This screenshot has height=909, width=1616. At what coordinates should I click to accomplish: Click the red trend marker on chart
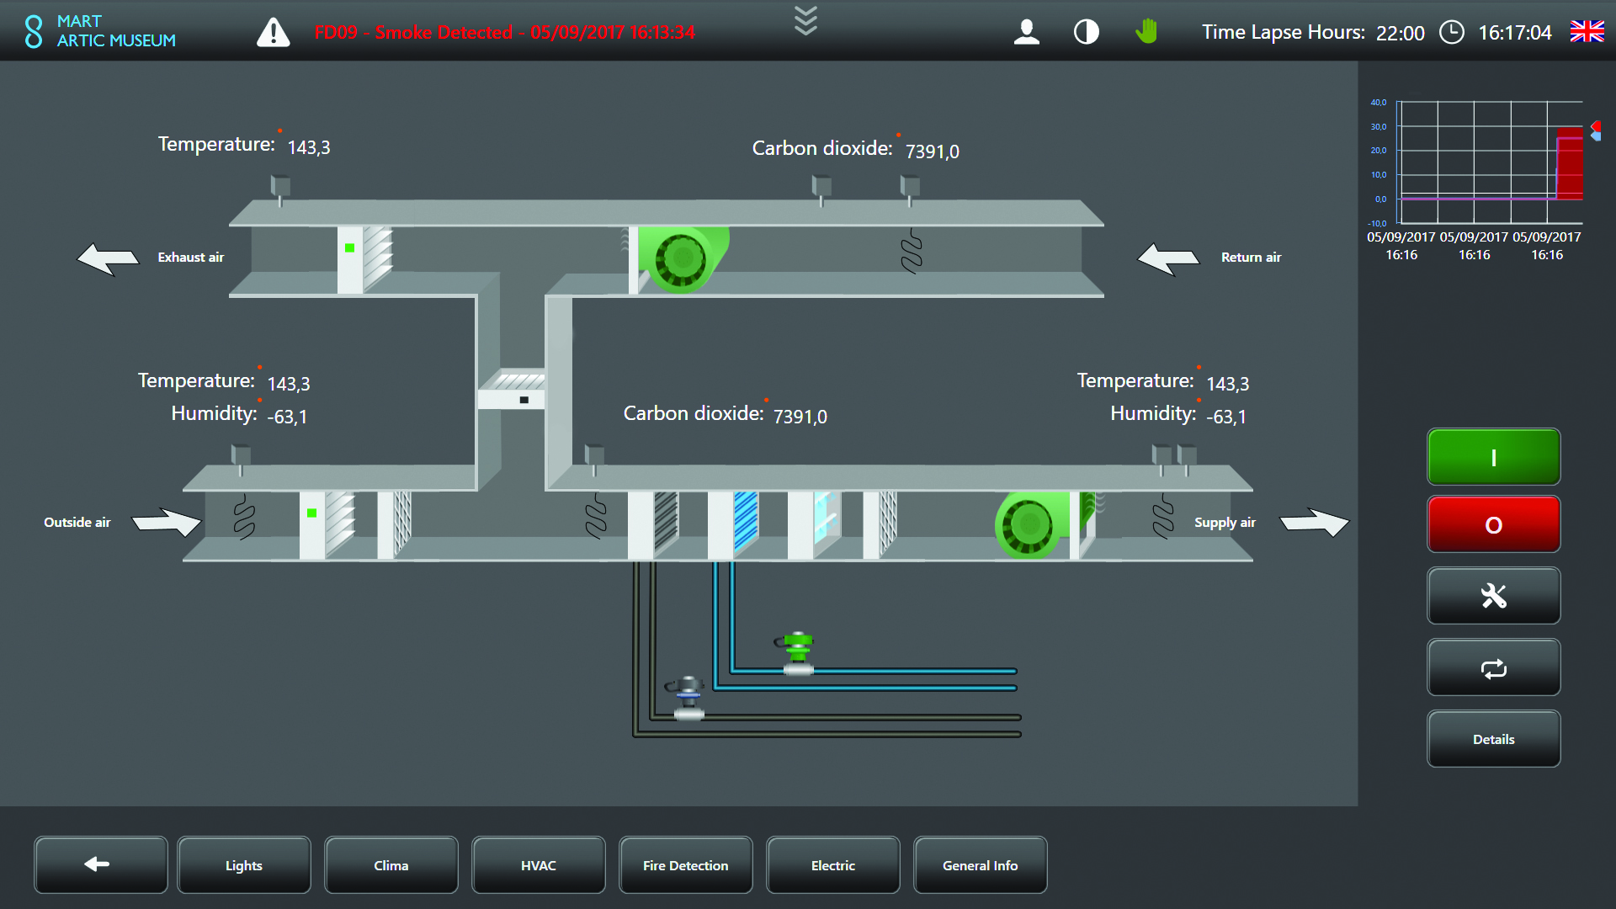[x=1595, y=127]
